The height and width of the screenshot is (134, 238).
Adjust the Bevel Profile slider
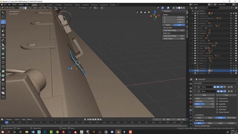(204, 104)
